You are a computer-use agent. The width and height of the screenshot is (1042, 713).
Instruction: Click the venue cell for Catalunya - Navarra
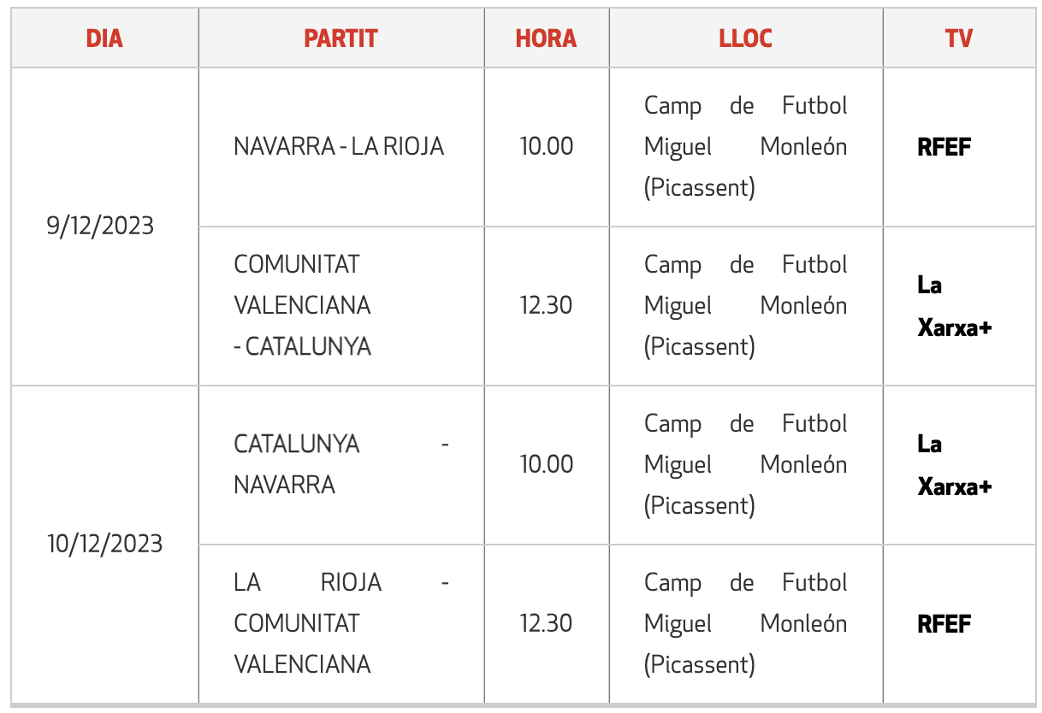[745, 464]
